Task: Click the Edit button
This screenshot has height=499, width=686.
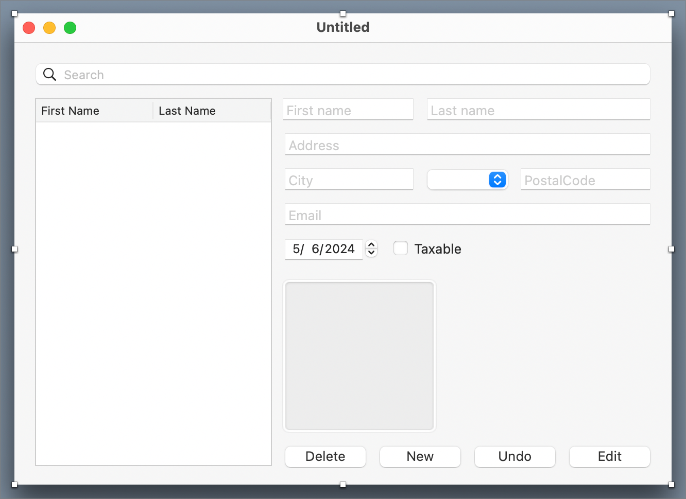Action: tap(609, 457)
